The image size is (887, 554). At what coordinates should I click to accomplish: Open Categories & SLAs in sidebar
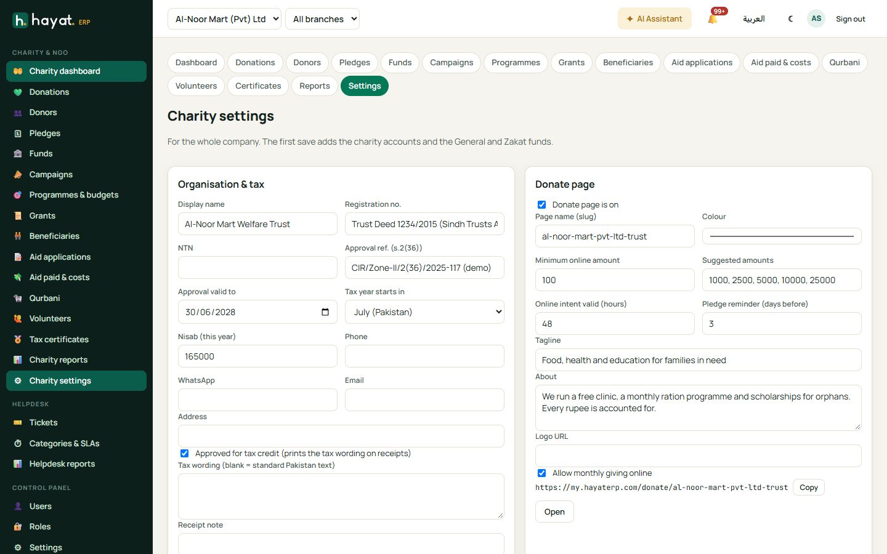pos(76,444)
